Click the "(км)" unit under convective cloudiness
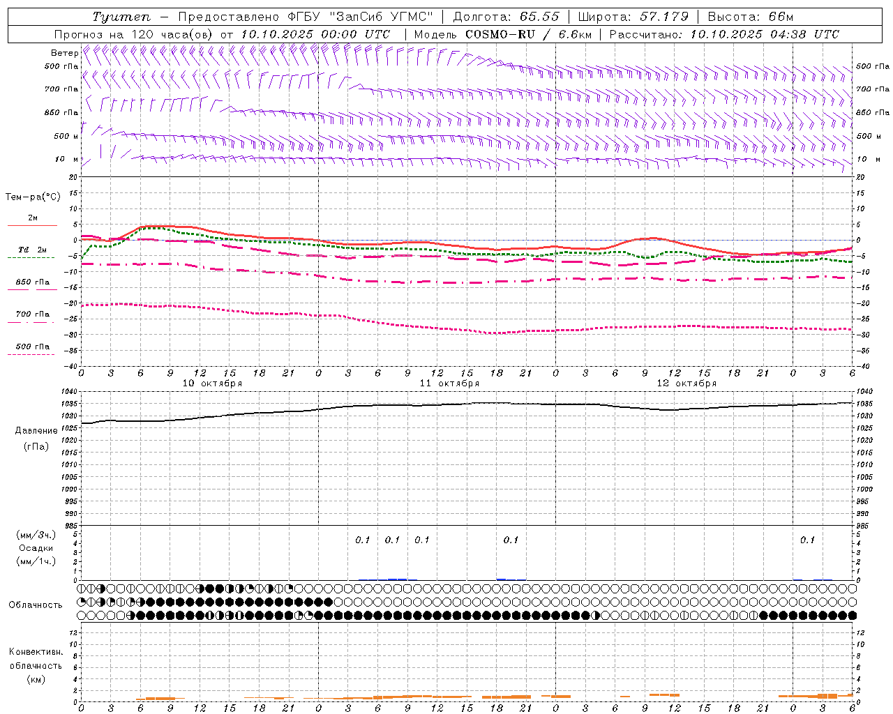 36,679
